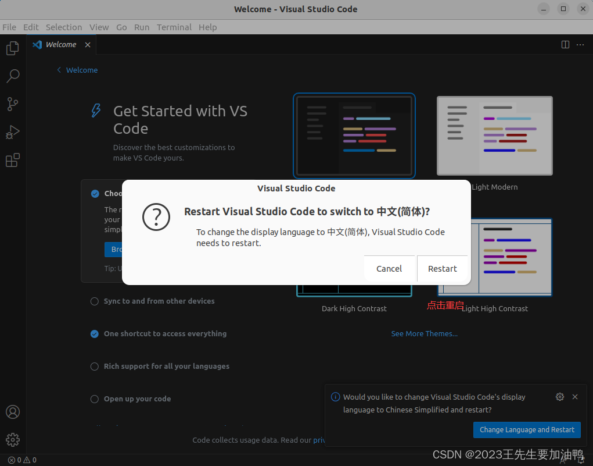Open the Explorer icon in the activity bar
Screen dimensions: 593x466
13,48
